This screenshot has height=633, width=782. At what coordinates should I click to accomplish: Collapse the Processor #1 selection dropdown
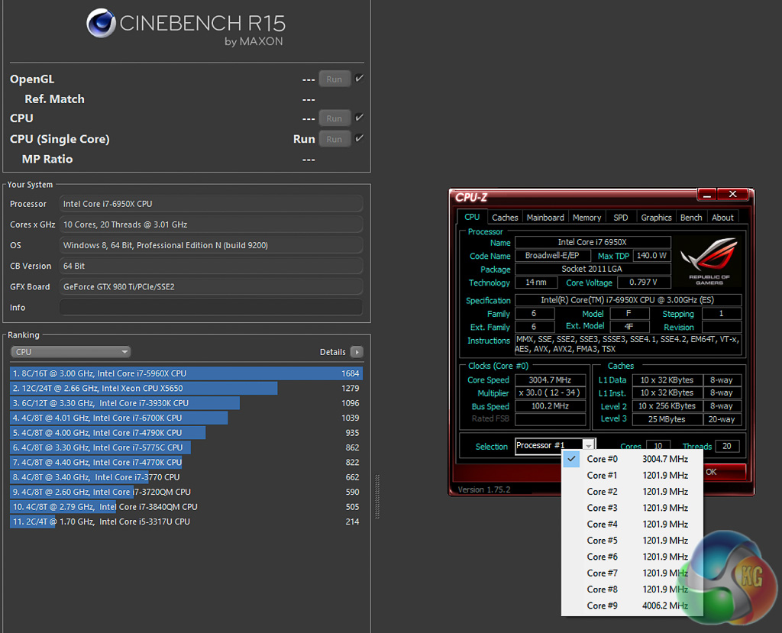click(588, 445)
